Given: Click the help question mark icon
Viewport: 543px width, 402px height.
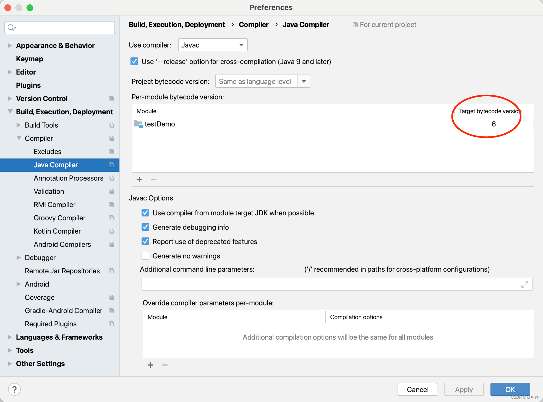Looking at the screenshot, I should pyautogui.click(x=15, y=389).
